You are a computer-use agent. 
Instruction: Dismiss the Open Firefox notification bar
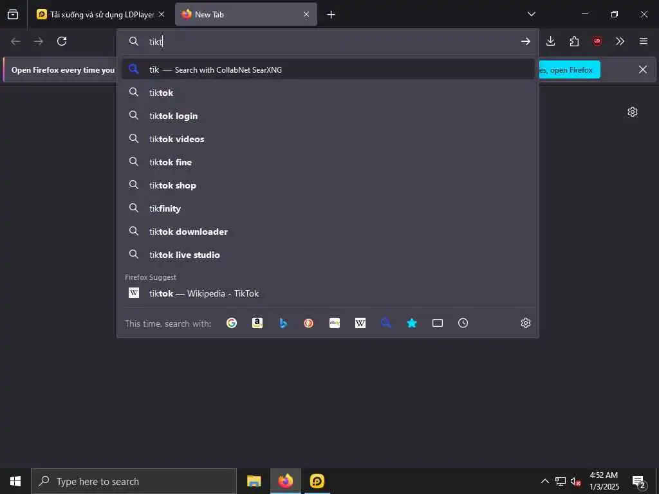(x=643, y=69)
